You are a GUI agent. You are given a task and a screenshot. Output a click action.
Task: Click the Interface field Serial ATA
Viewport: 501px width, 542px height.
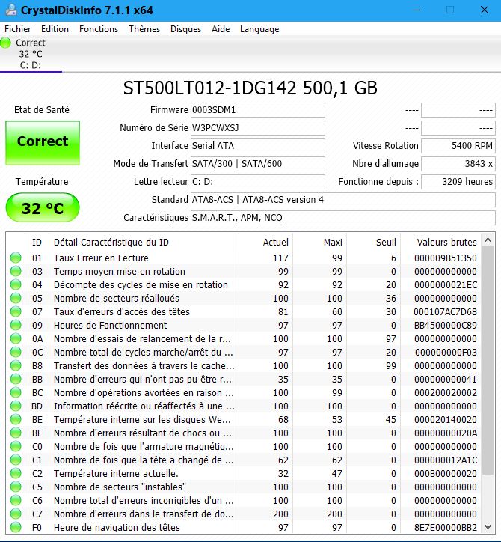(257, 146)
